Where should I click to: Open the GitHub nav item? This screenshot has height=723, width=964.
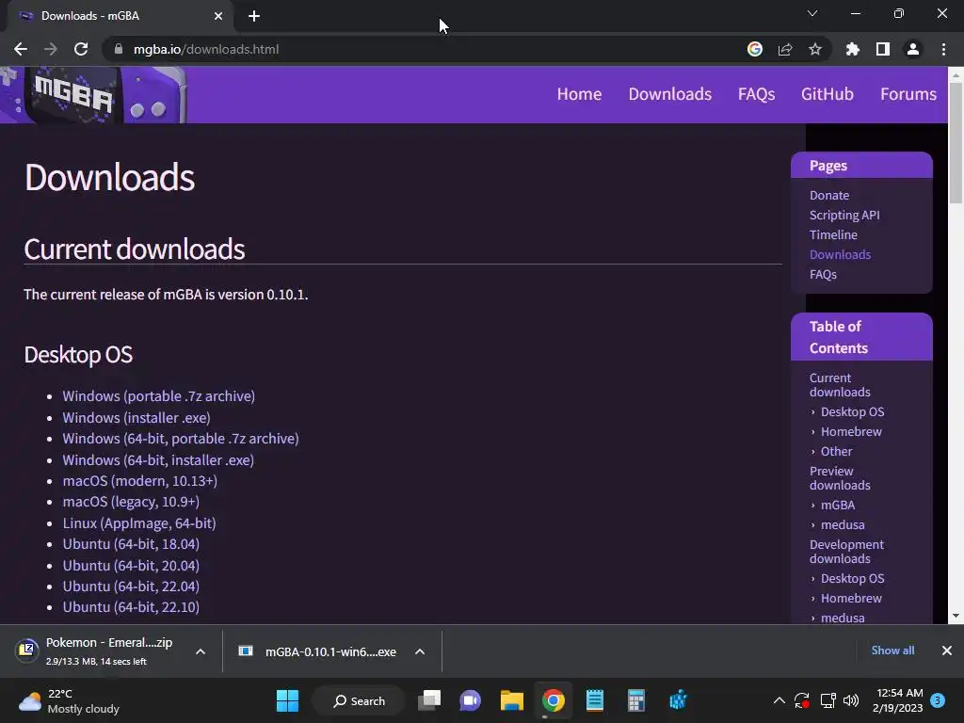point(827,94)
